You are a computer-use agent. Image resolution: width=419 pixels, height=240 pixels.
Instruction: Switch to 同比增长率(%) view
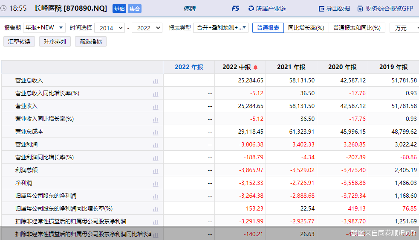(306, 28)
